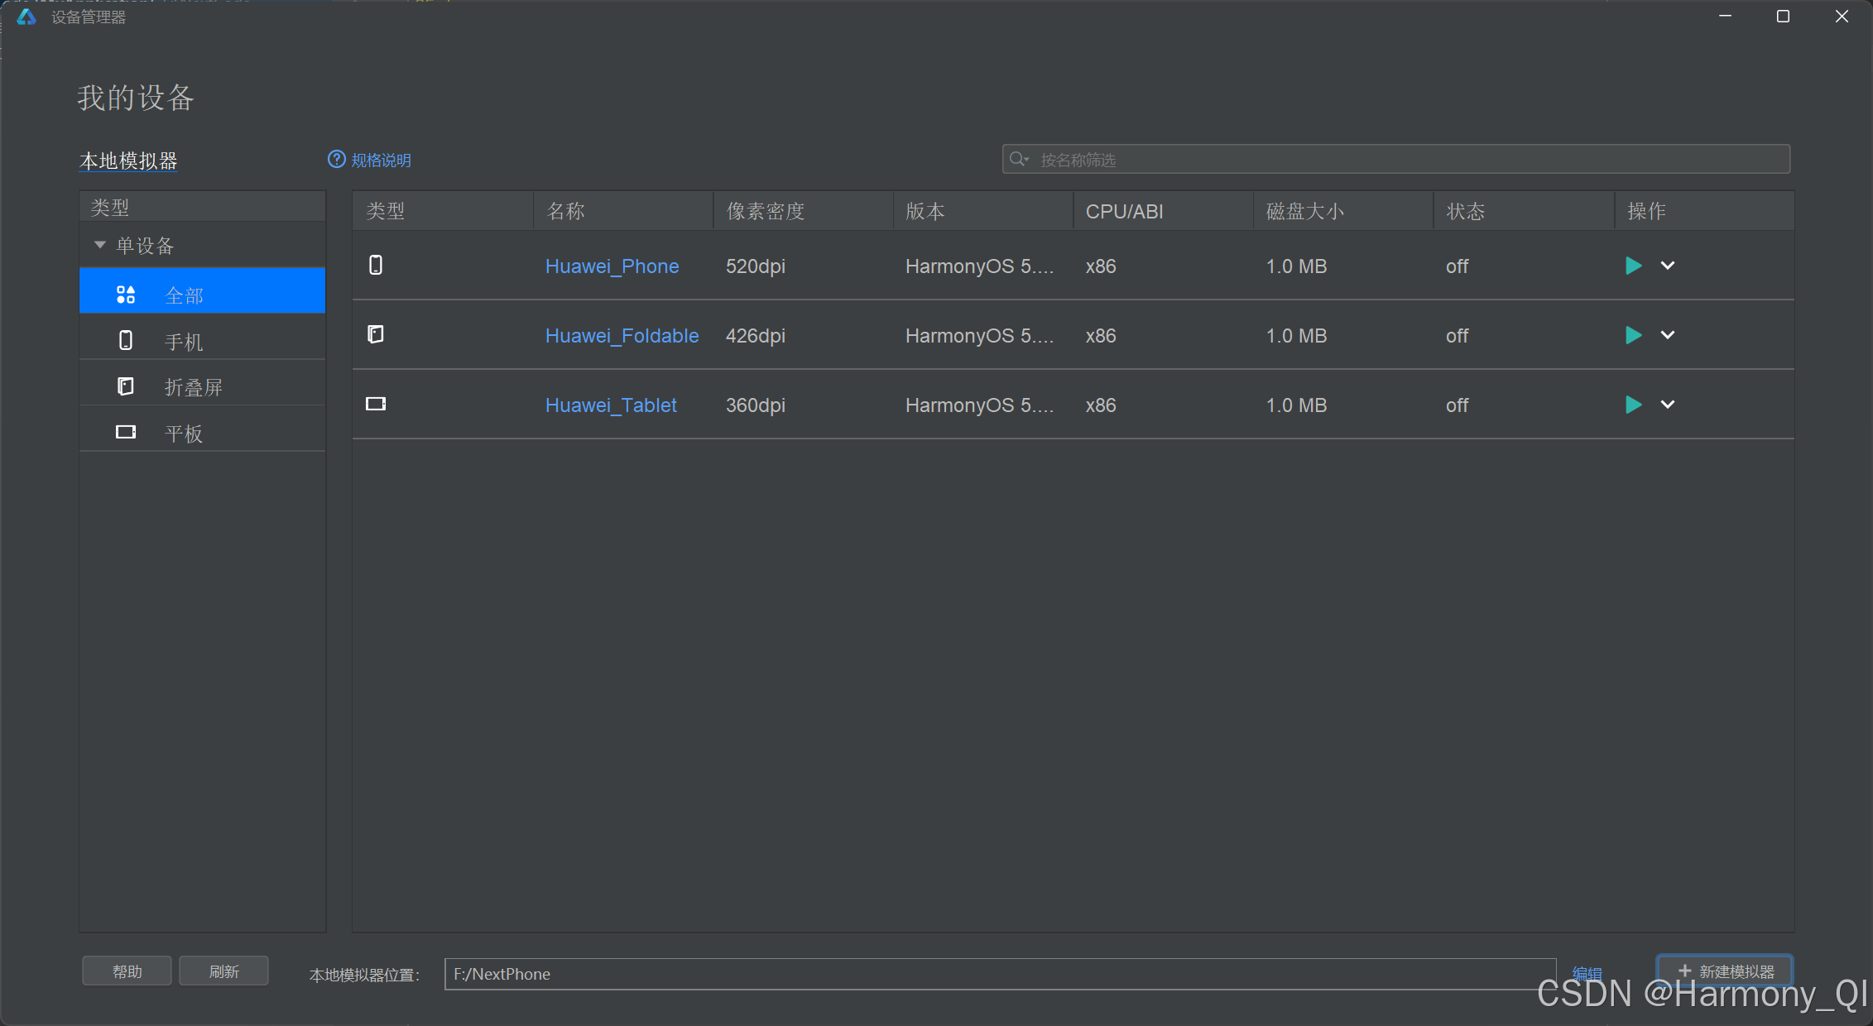
Task: Click the grid icon beside 全部
Action: point(126,295)
